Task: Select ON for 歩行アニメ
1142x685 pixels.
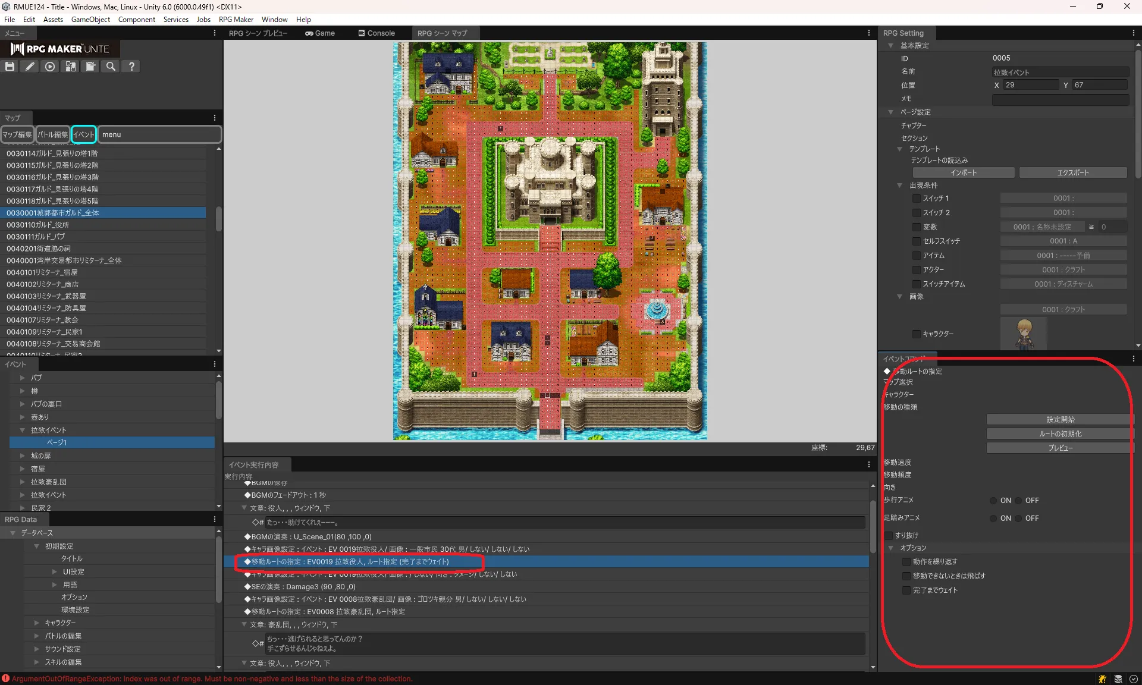Action: tap(993, 501)
